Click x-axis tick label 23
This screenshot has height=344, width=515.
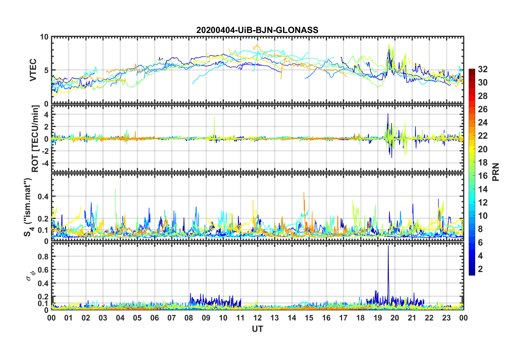click(446, 318)
